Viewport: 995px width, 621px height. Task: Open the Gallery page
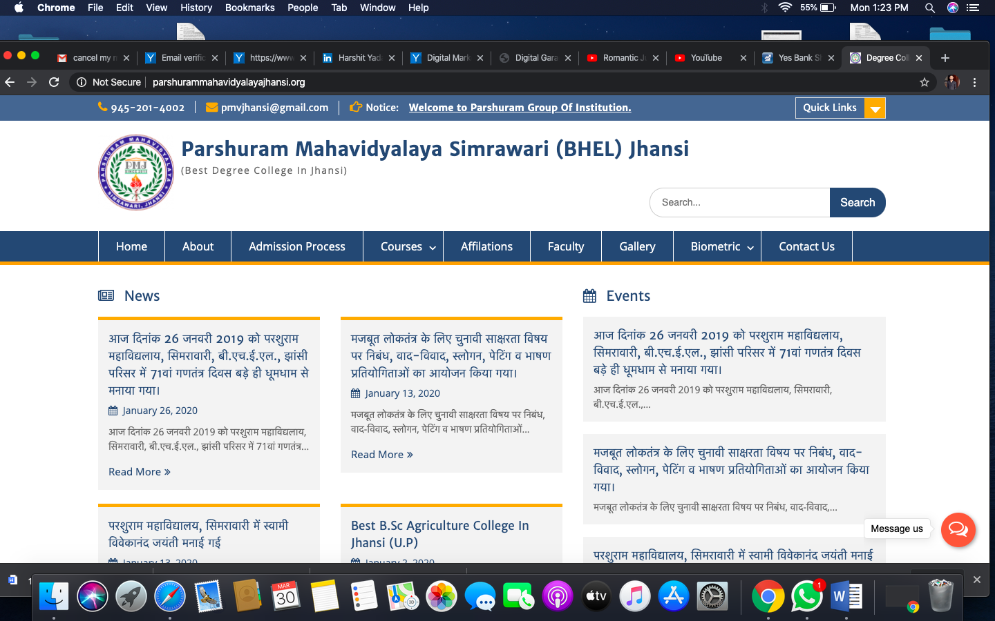(x=637, y=247)
